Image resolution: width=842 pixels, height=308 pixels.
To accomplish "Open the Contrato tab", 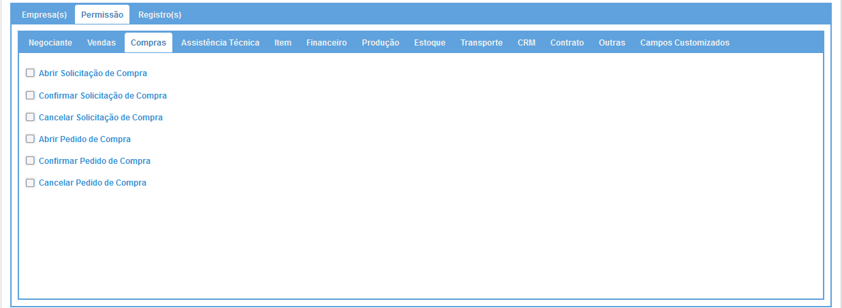I will coord(567,42).
